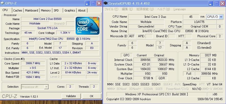
Task: Click the Revision value 'E0'
Action: [92, 48]
